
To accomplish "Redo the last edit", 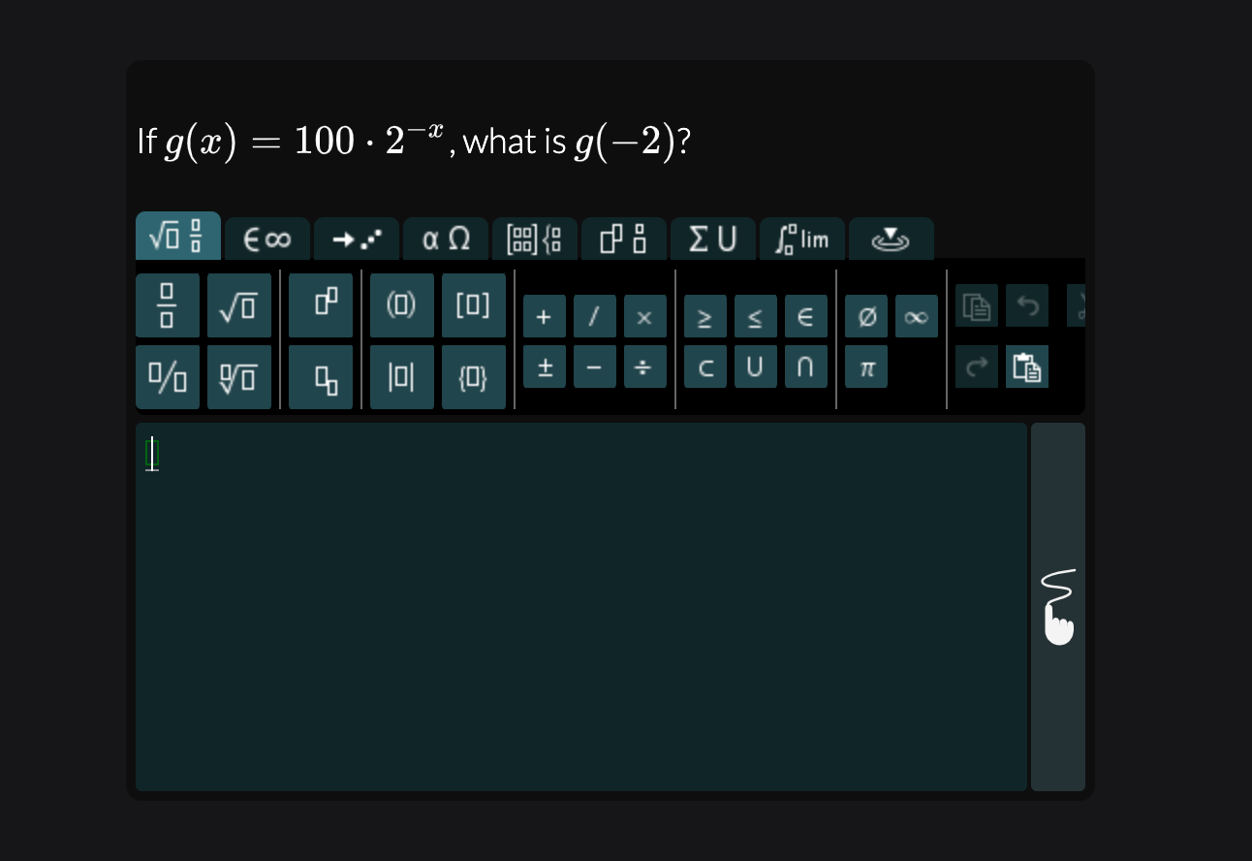I will (x=978, y=367).
